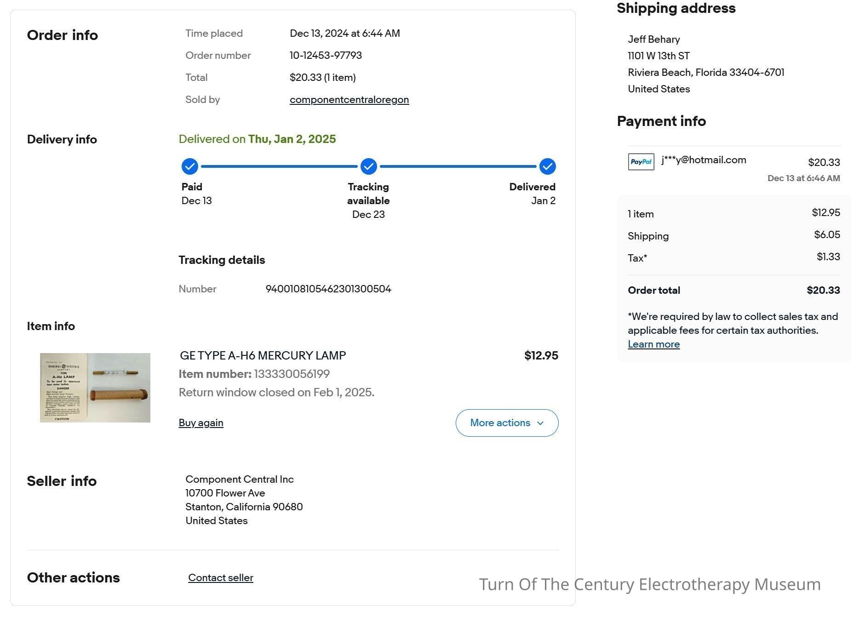Open the mercury lamp item thumbnail
Screen dimensions: 859x622
tap(95, 388)
